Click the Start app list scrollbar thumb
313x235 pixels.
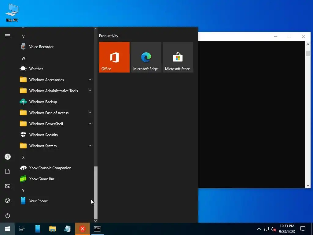point(96,193)
